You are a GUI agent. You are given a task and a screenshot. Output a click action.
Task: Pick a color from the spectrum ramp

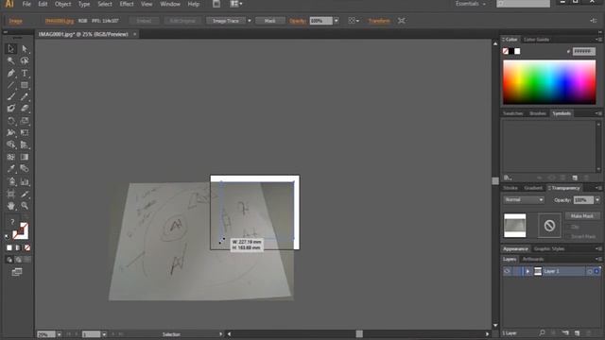549,82
